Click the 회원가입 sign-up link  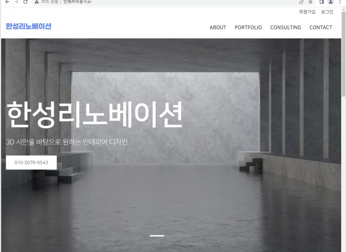(x=307, y=12)
